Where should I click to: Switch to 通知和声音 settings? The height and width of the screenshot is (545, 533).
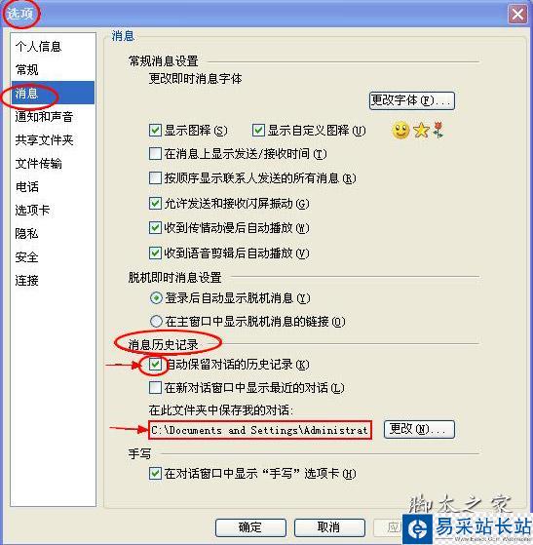pos(44,116)
